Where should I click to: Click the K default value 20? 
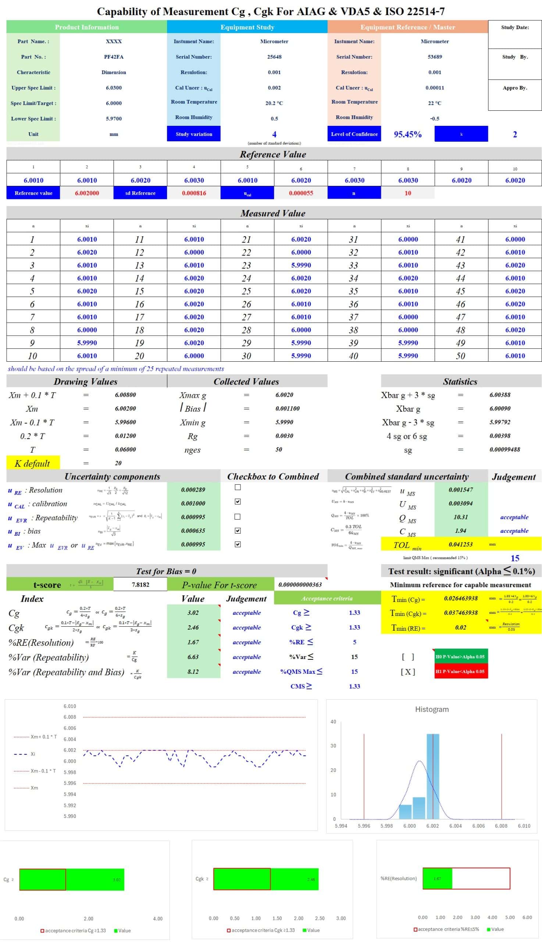tap(118, 463)
